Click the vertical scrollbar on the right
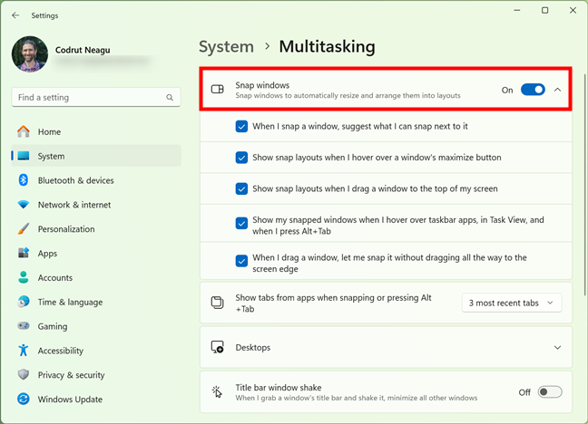 [x=585, y=185]
